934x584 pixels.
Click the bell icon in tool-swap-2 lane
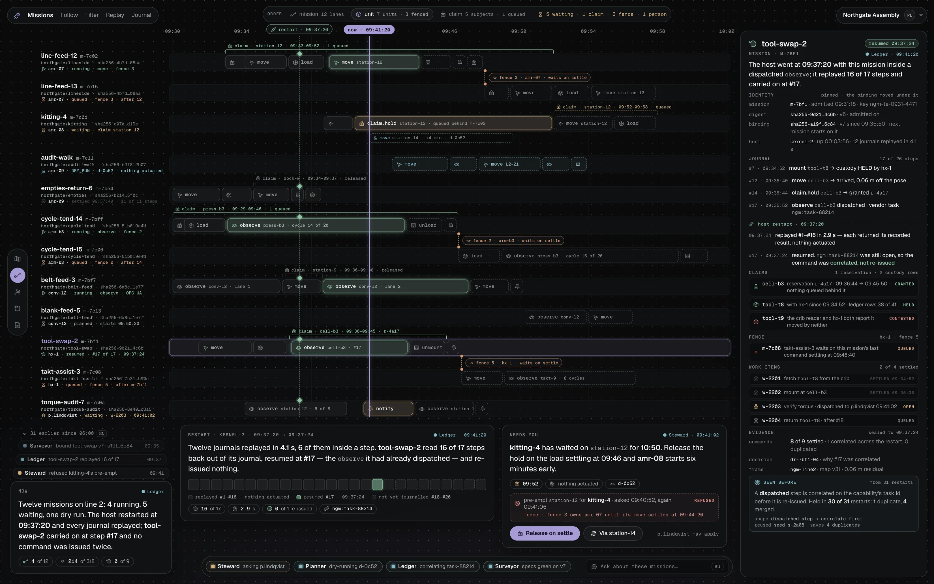pos(454,348)
